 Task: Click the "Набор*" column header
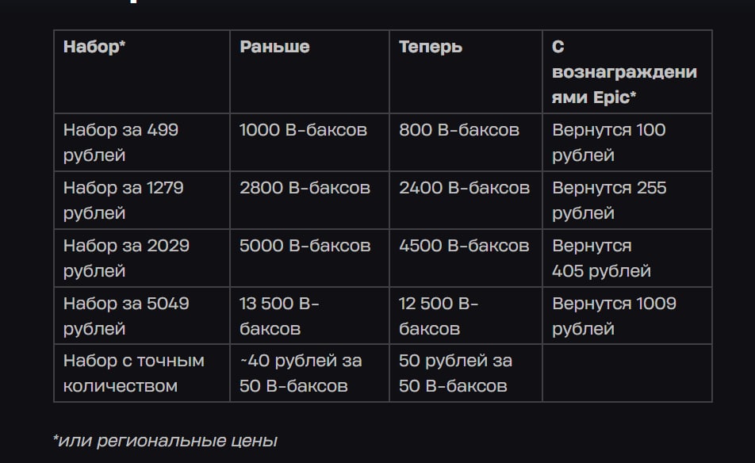click(95, 47)
